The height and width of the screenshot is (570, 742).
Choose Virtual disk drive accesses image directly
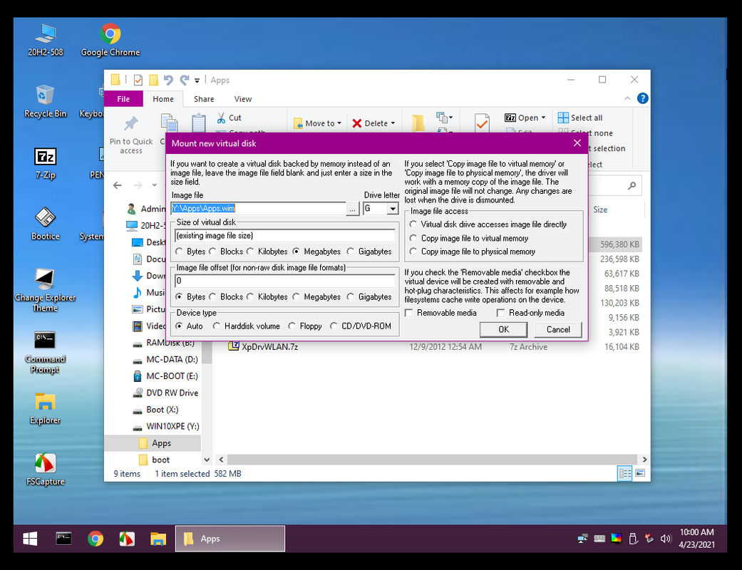click(488, 224)
